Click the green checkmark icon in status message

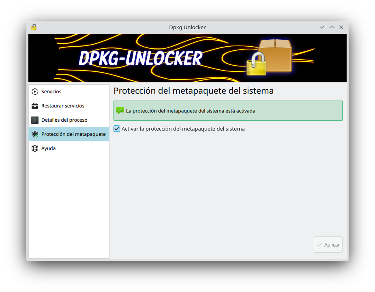[x=120, y=110]
